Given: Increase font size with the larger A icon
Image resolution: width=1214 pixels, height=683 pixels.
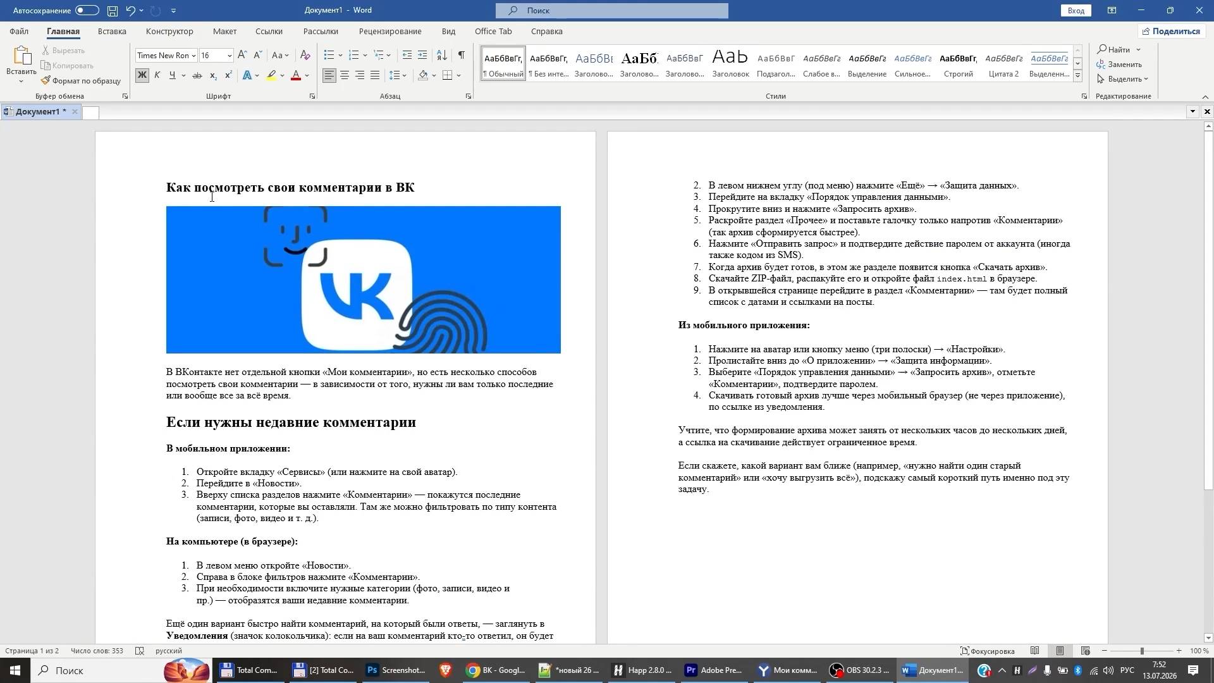Looking at the screenshot, I should point(242,56).
